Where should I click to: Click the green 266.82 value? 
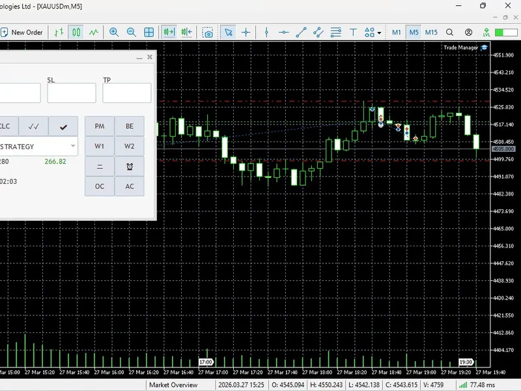pos(55,162)
